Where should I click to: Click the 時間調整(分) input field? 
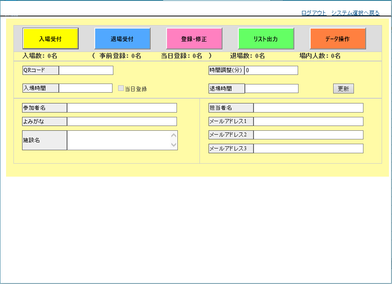pyautogui.click(x=271, y=70)
